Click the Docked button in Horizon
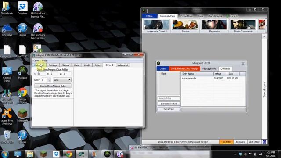 click(227, 142)
